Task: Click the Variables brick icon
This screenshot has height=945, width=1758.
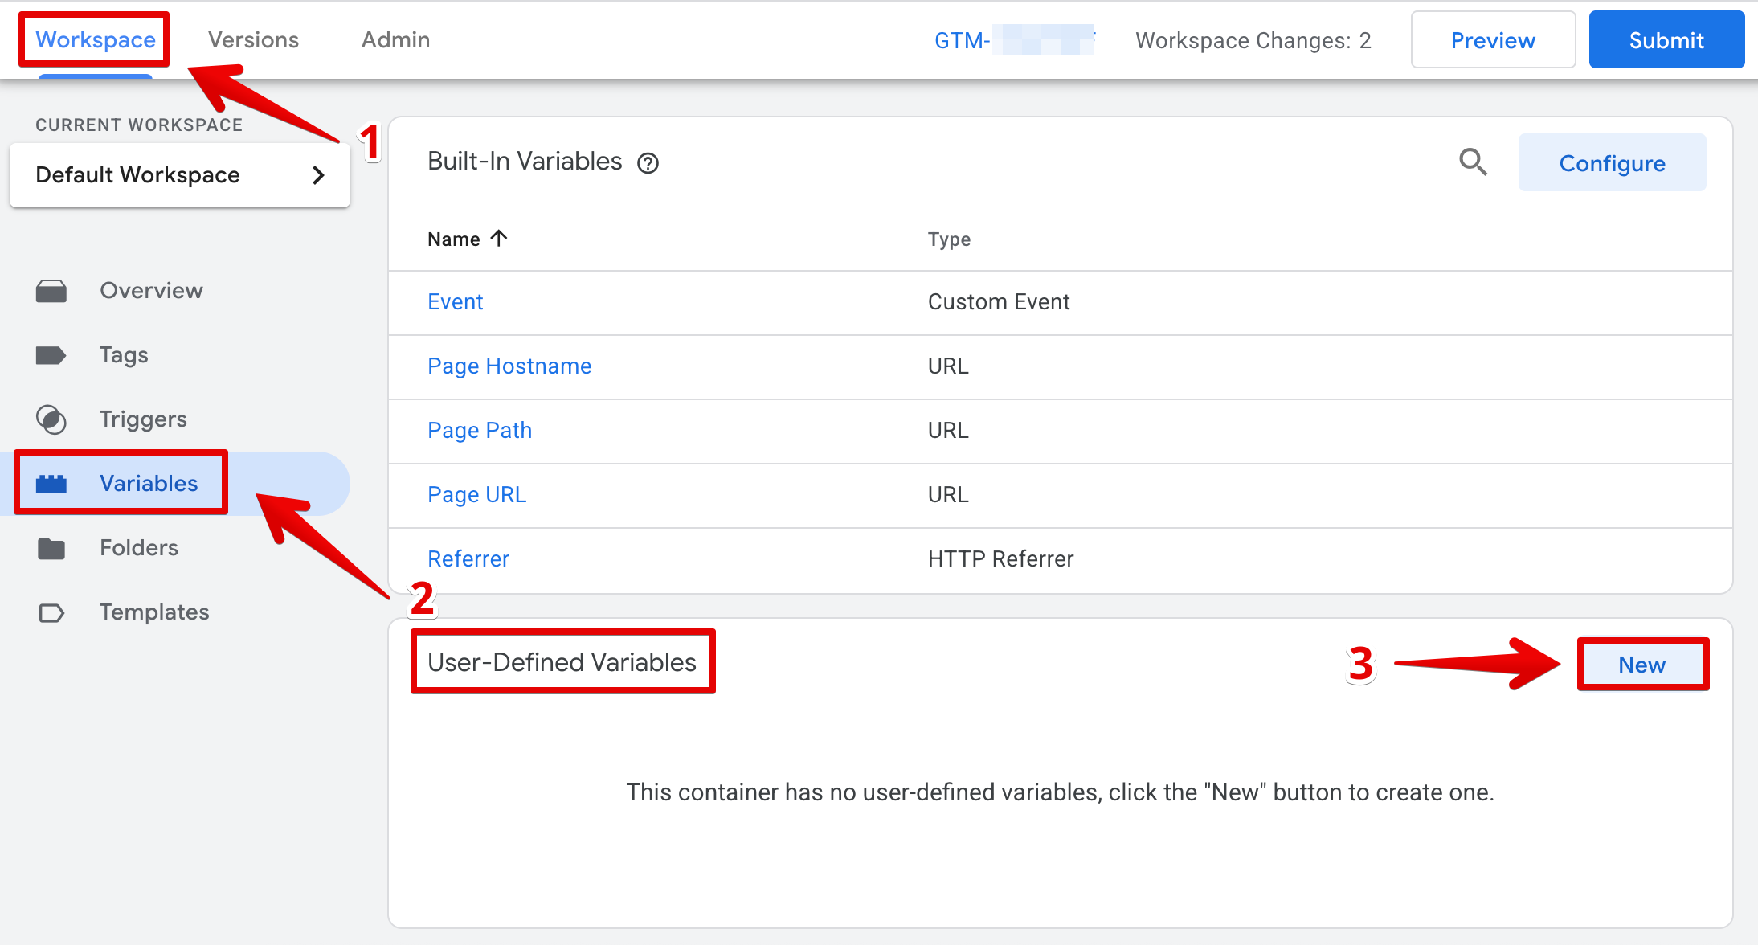Action: (51, 484)
